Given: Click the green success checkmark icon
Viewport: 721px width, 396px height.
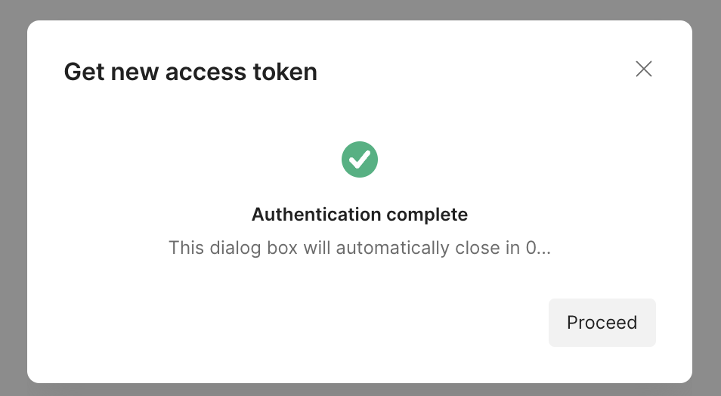Looking at the screenshot, I should tap(360, 159).
